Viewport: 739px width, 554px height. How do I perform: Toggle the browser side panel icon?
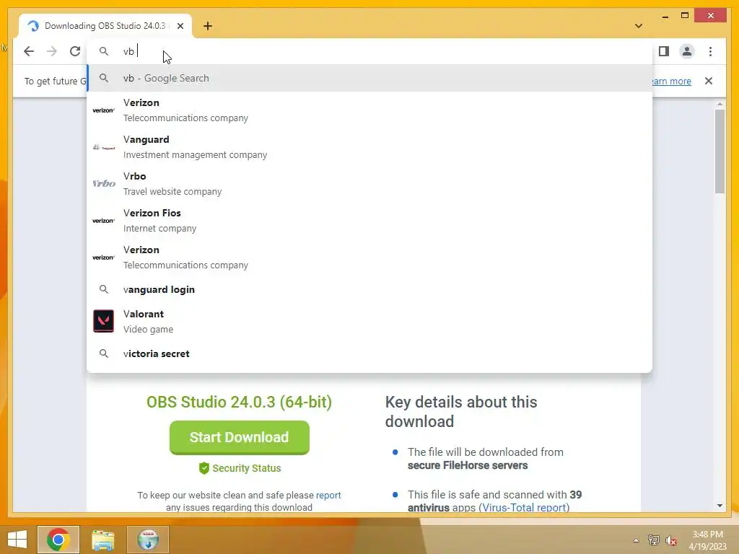pyautogui.click(x=664, y=51)
